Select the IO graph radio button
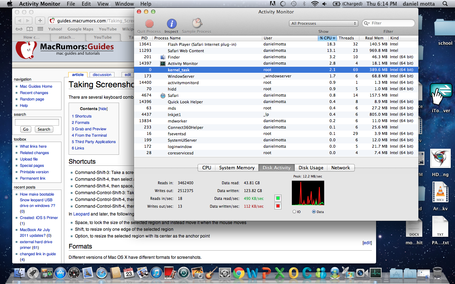The image size is (455, 284). tap(294, 212)
